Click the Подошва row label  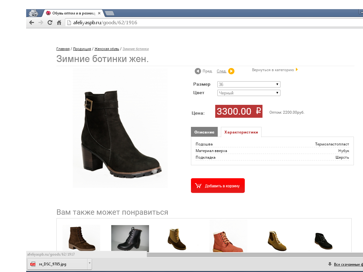(204, 144)
